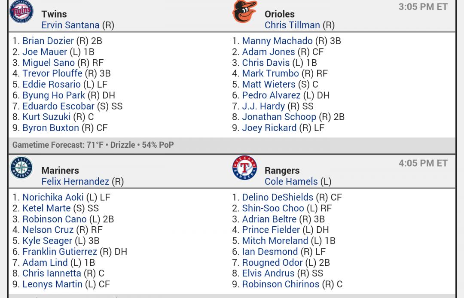The height and width of the screenshot is (298, 464).
Task: Open Chris Tillman pitcher link
Action: tap(292, 25)
